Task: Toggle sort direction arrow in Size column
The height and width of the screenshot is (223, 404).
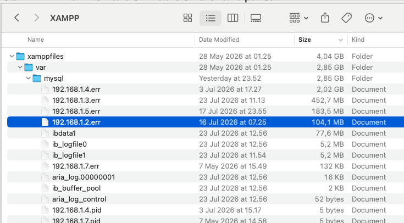Action: point(340,40)
